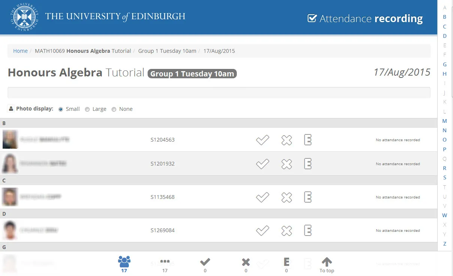Image resolution: width=453 pixels, height=276 pixels.
Task: Mark student S1269084 present using the tick icon
Action: pyautogui.click(x=262, y=230)
